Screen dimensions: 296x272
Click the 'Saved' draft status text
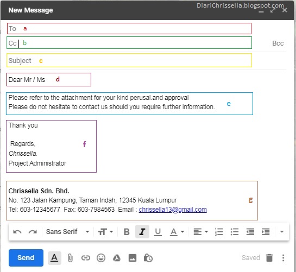click(251, 258)
